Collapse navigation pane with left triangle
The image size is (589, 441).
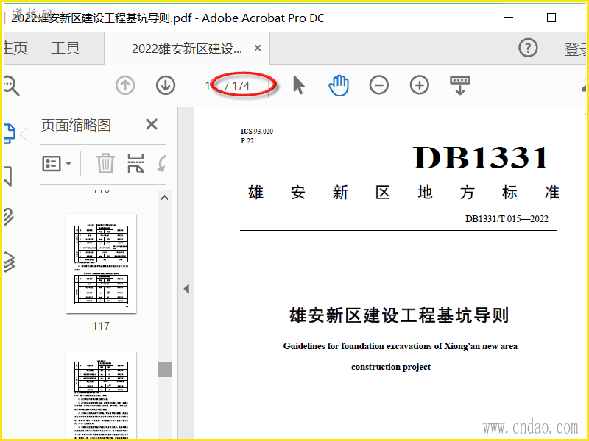[186, 289]
